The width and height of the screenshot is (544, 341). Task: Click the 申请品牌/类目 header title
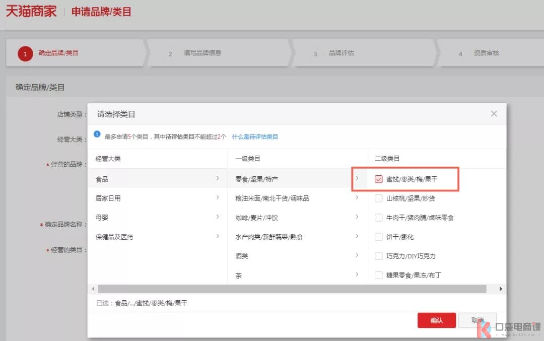(x=101, y=12)
